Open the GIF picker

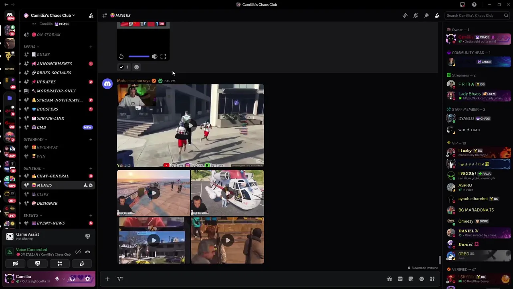point(400,279)
